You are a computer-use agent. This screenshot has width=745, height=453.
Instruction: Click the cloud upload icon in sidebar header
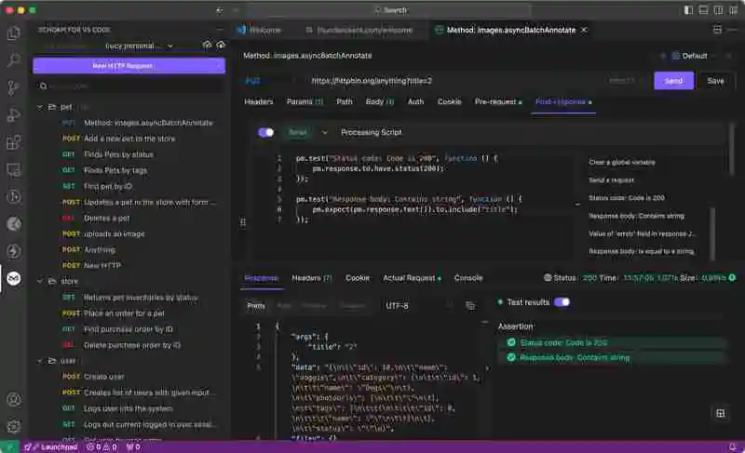point(207,45)
